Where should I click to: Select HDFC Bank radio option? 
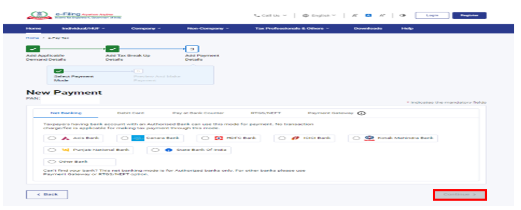[x=205, y=138]
